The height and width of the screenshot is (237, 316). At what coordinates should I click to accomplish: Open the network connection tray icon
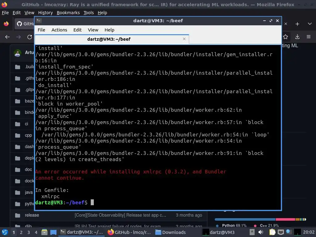281,232
